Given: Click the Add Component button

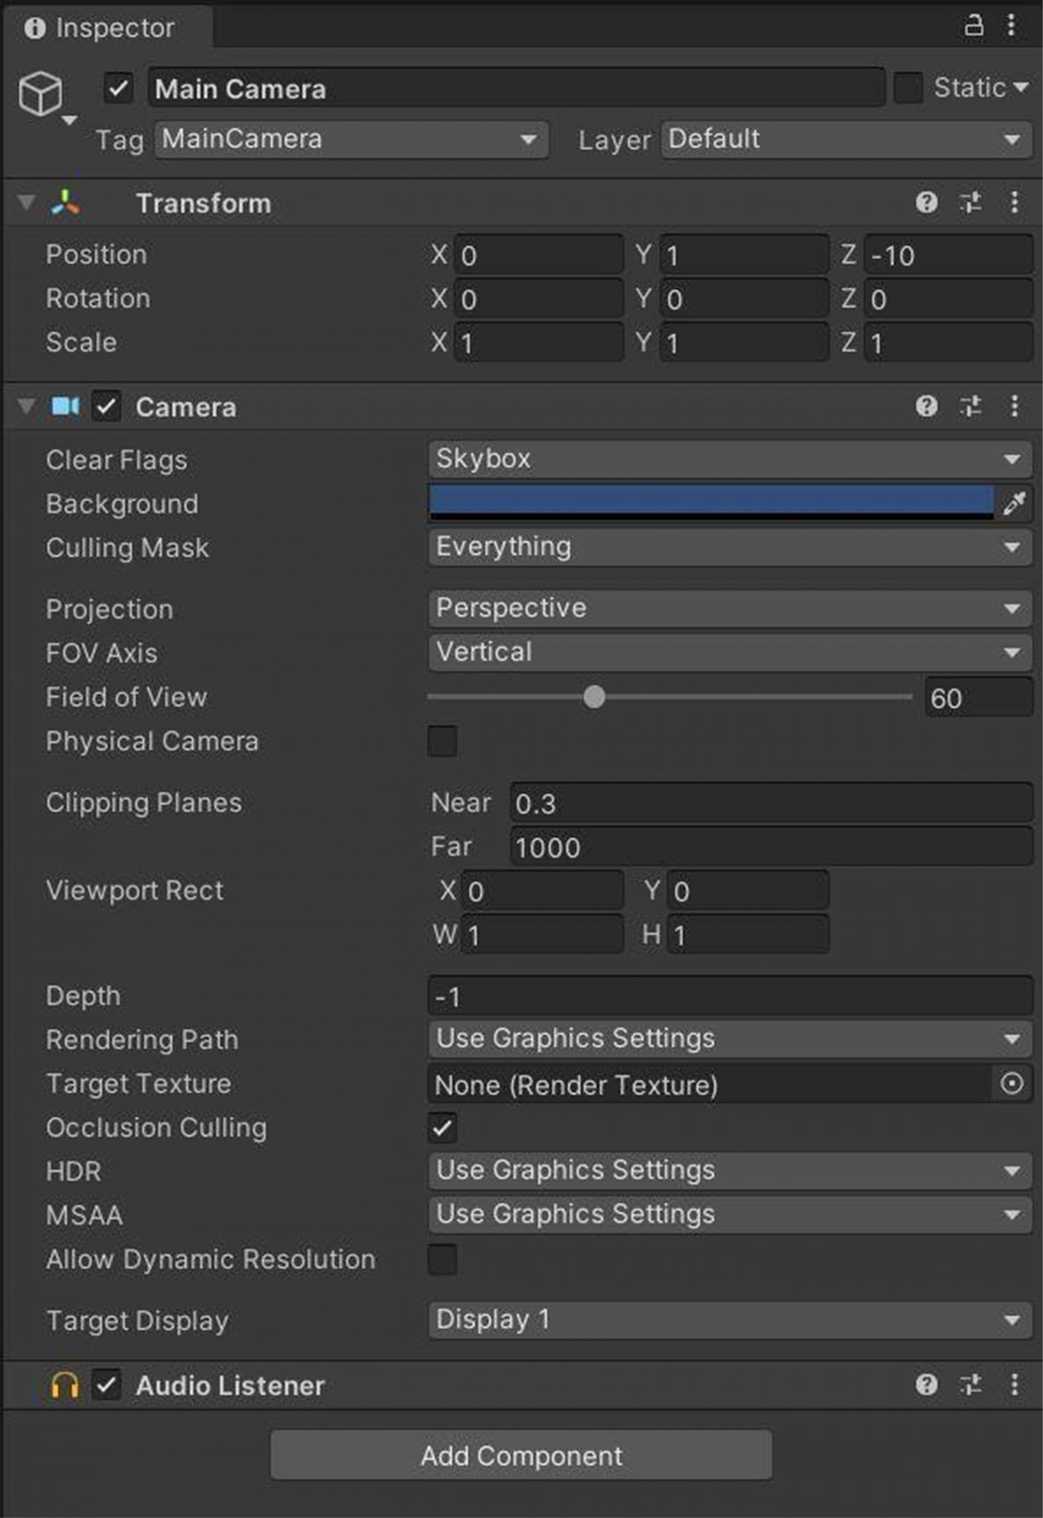Looking at the screenshot, I should [521, 1455].
